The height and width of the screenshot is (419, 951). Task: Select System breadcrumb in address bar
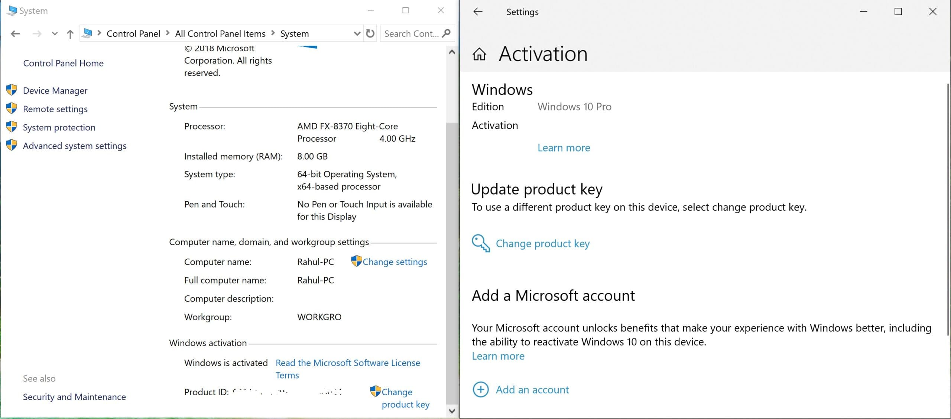(x=295, y=34)
